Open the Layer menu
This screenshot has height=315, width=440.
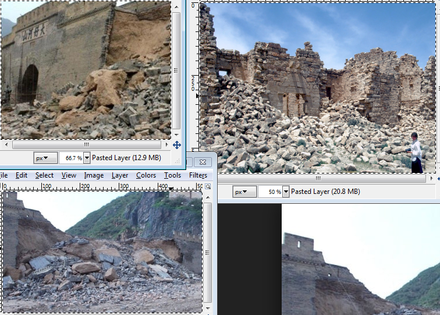tap(120, 175)
